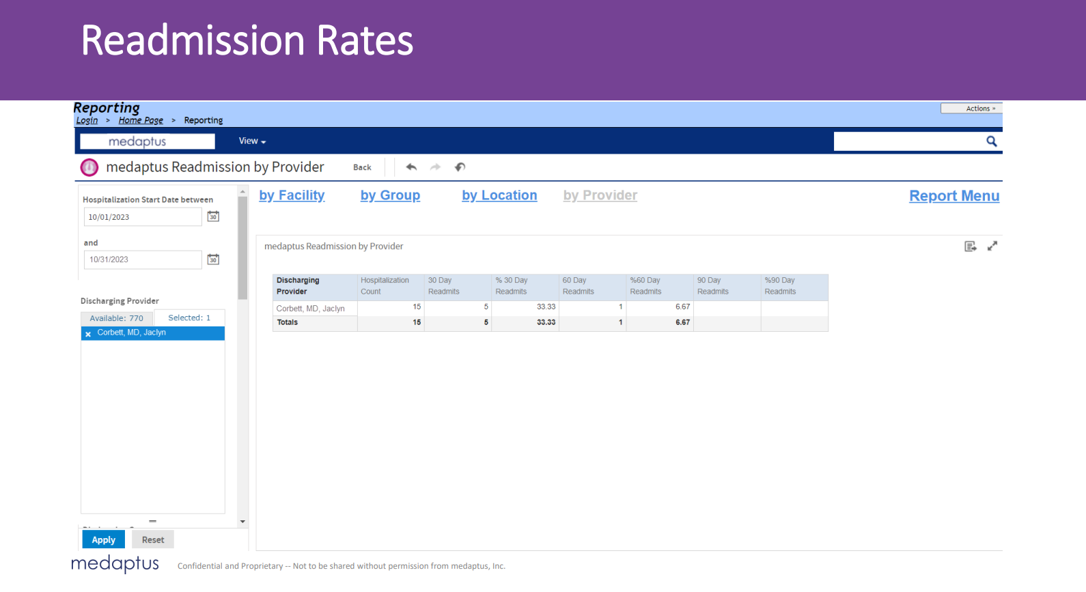Click the reset/revert arrow icon
Viewport: 1086px width, 592px height.
(460, 167)
